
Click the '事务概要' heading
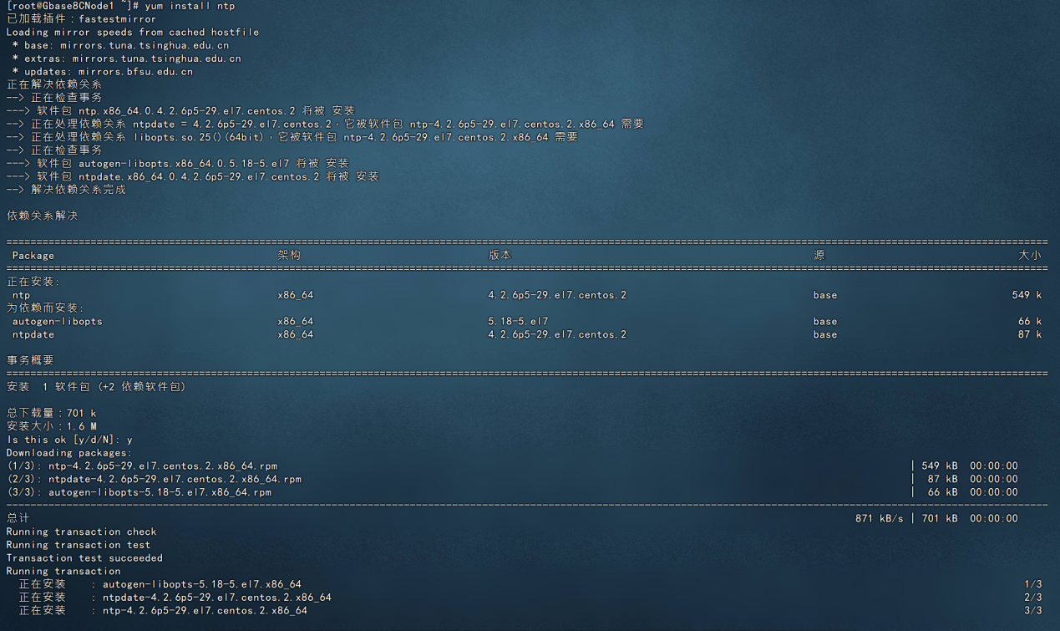coord(30,360)
